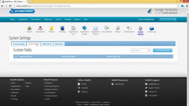Open the Holidays icon
Viewport: 189px width, 106px height.
coord(118,28)
